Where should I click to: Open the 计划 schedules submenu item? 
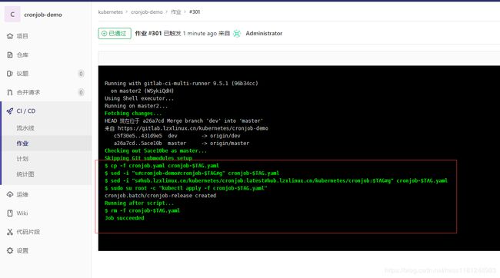click(x=22, y=159)
